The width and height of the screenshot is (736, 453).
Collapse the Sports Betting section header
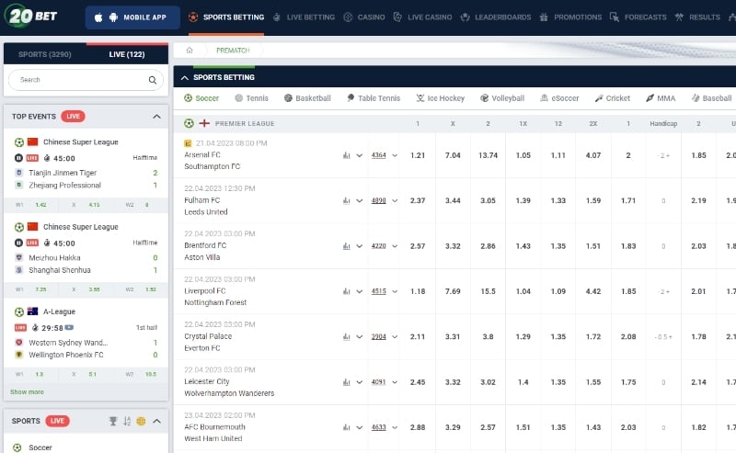click(185, 77)
